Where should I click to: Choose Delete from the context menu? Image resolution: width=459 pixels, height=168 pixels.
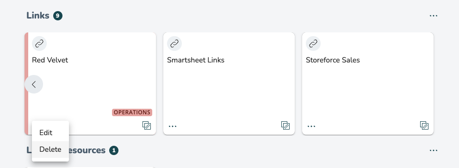[50, 149]
